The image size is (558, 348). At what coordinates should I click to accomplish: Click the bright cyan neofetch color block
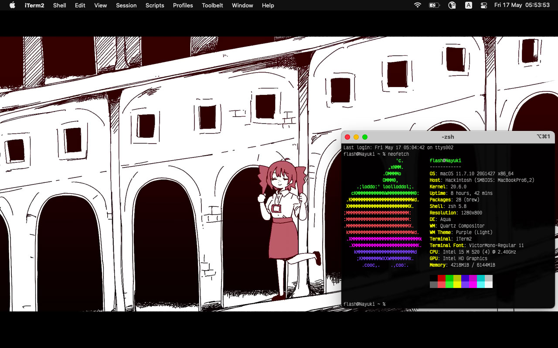(x=481, y=284)
